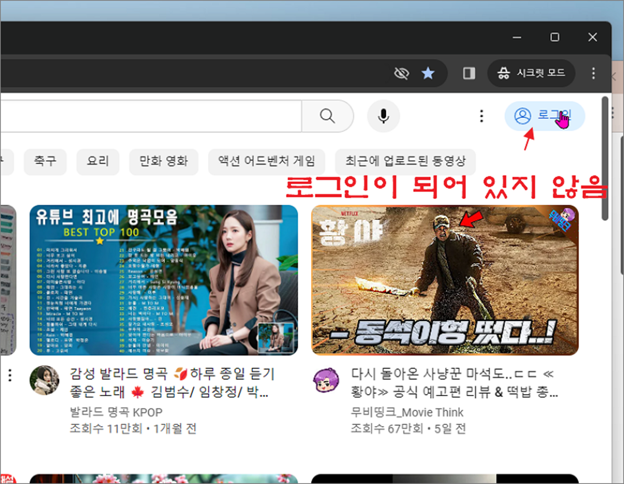Click the page vertical scrollbar thumb
624x484 pixels.
[605, 159]
